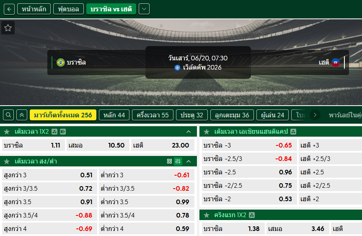Image resolution: width=362 pixels, height=236 pixels.
Task: Open พาร์เลย์ในคู่ option
Action: [x=345, y=115]
